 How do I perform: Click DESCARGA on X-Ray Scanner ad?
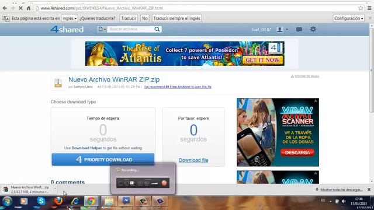click(x=297, y=153)
